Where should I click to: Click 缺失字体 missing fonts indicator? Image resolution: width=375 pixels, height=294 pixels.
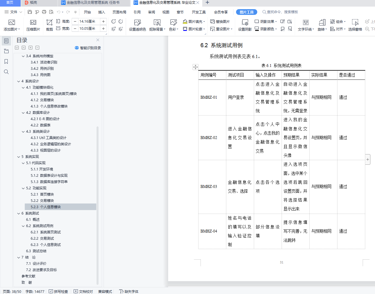click(x=129, y=291)
